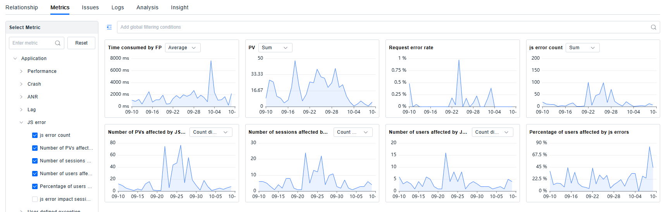Enable the js error impact sessions checkbox

(x=35, y=199)
